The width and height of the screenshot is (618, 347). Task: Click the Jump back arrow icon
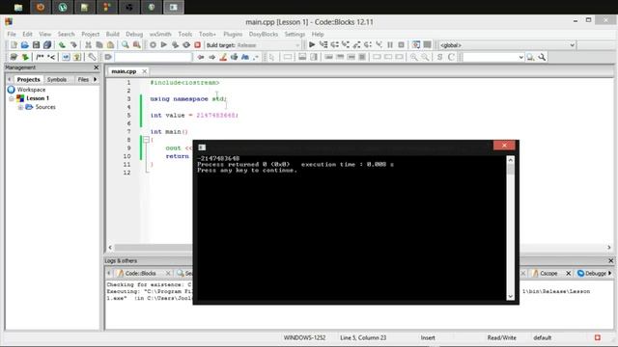(x=201, y=58)
